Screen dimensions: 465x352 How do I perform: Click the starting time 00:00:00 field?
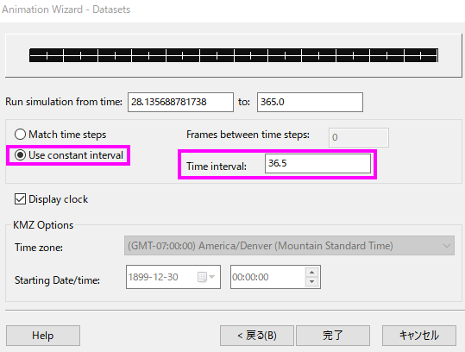(x=267, y=277)
